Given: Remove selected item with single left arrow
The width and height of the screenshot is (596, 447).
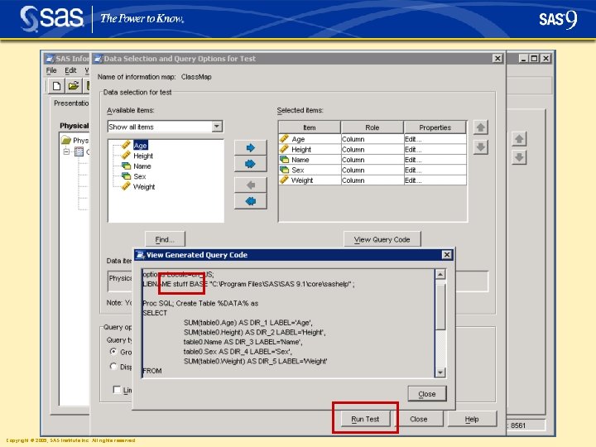Looking at the screenshot, I should pos(251,185).
